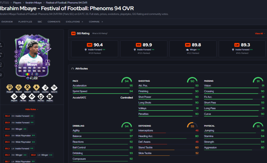The width and height of the screenshot is (267, 163).
Task: Click the Finesse Shot playstyle icon
Action: (x=10, y=87)
